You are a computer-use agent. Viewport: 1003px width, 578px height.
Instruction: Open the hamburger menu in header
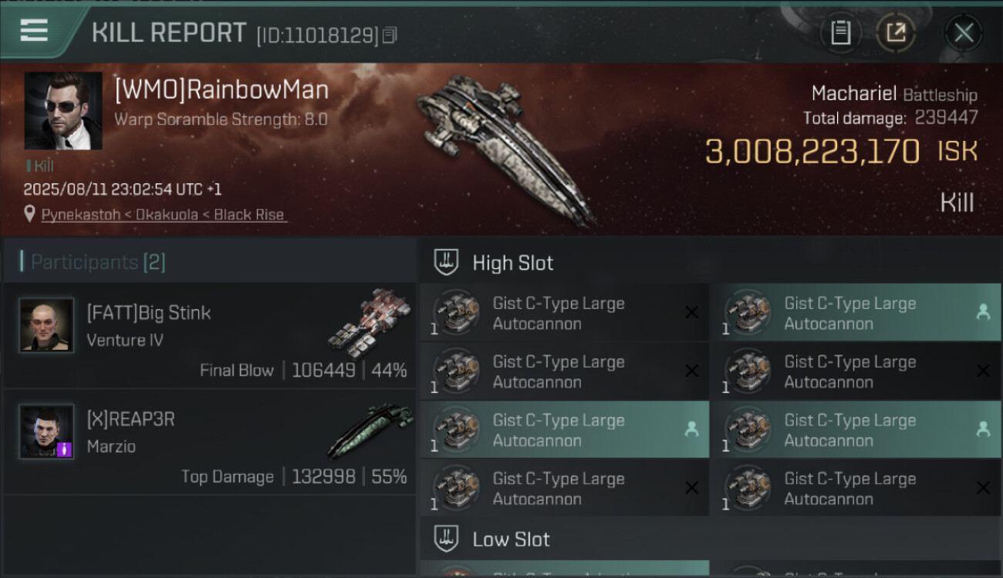tap(34, 32)
